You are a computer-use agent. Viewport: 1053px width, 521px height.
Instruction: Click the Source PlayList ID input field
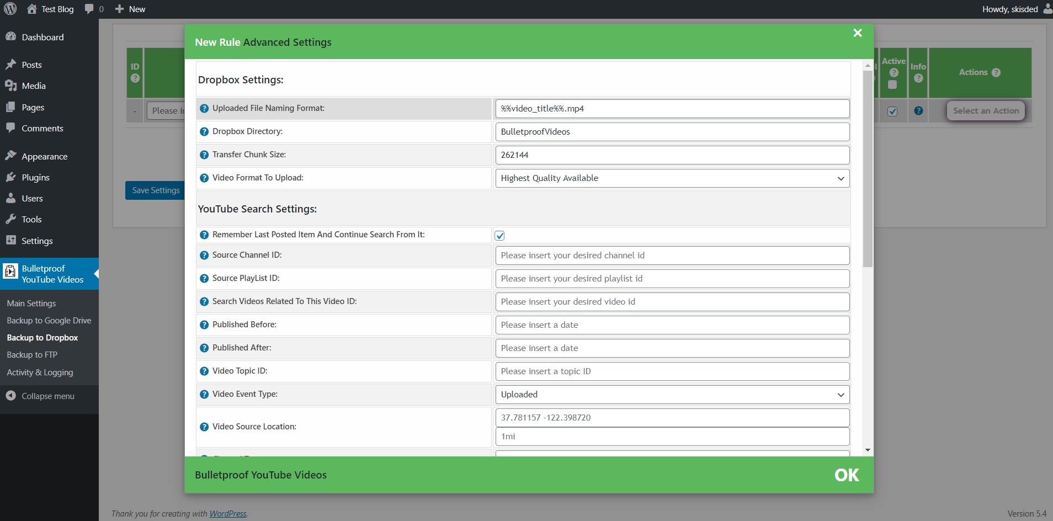672,279
